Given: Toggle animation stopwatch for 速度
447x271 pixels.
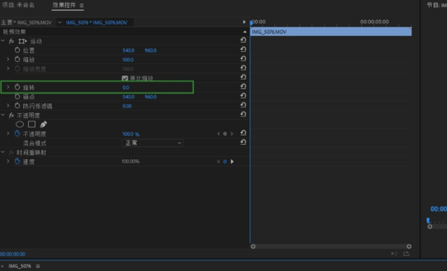Looking at the screenshot, I should point(17,161).
